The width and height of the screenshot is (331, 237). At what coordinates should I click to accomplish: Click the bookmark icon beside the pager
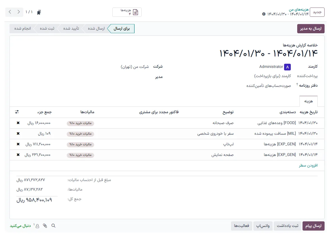[39, 12]
